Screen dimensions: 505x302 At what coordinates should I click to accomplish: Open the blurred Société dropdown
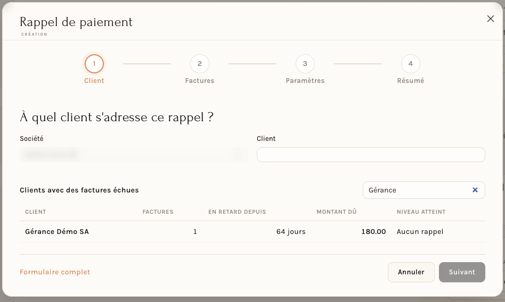pyautogui.click(x=134, y=155)
